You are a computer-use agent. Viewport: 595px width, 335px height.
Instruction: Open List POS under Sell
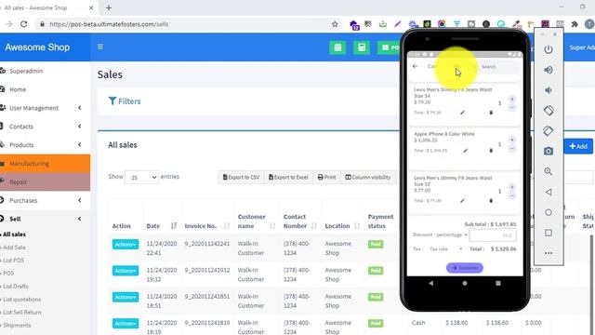pos(13,261)
